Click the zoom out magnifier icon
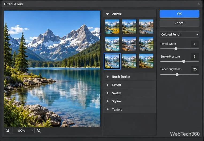 tap(7, 131)
